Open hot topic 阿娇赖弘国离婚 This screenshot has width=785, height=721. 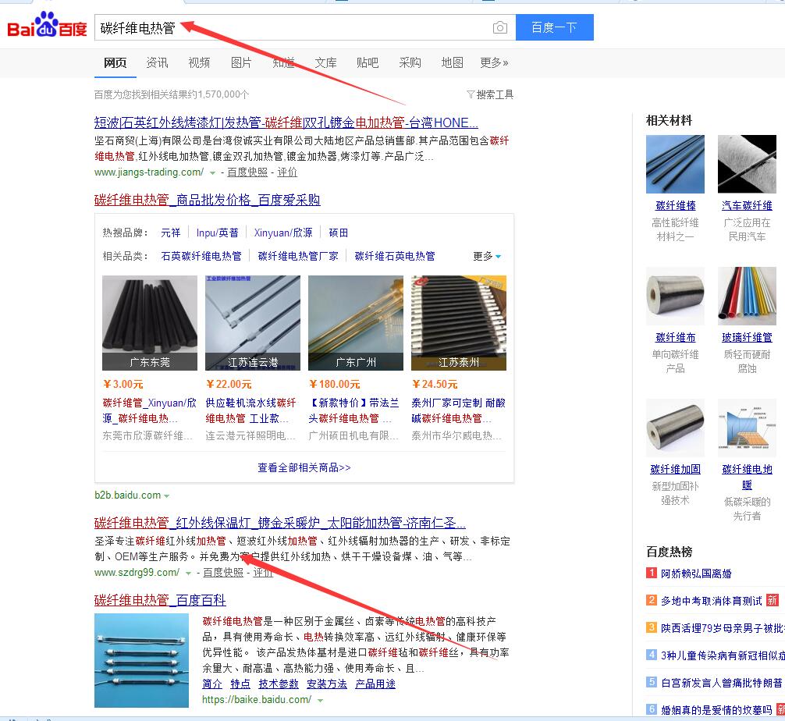[x=696, y=574]
